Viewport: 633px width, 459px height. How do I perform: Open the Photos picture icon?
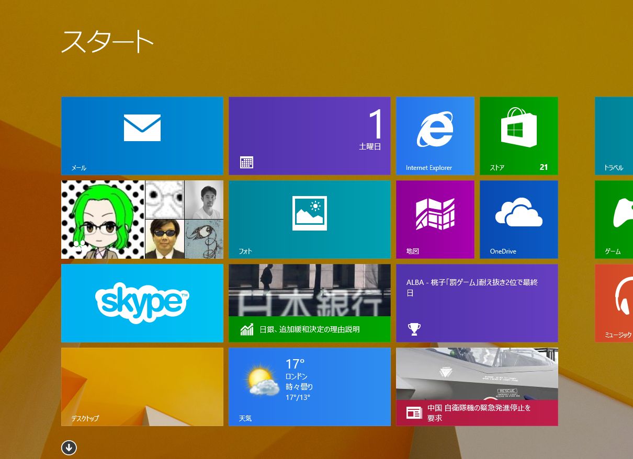click(310, 213)
